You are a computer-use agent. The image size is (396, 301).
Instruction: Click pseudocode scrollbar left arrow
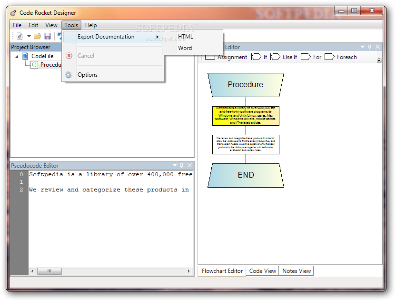pyautogui.click(x=32, y=271)
